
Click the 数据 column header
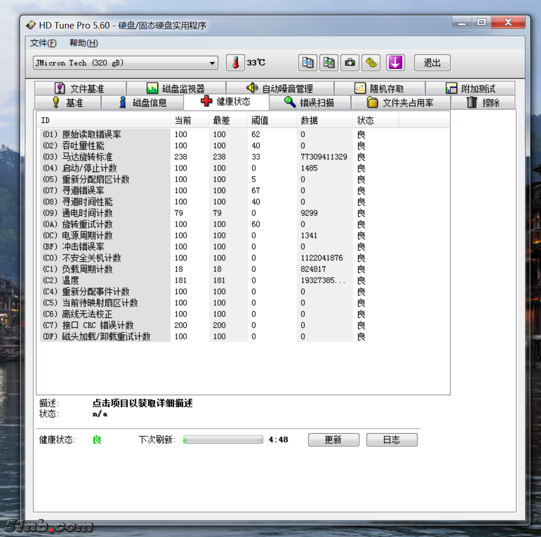point(324,120)
